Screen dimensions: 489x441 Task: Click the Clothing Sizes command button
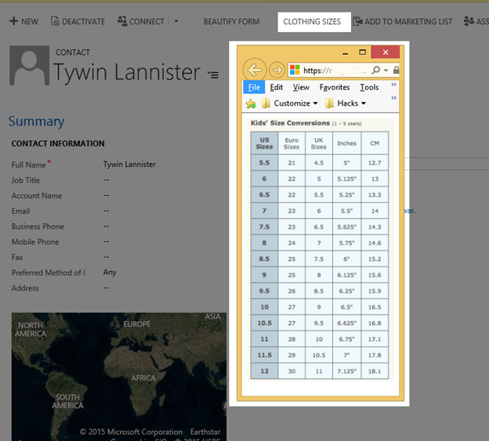312,22
